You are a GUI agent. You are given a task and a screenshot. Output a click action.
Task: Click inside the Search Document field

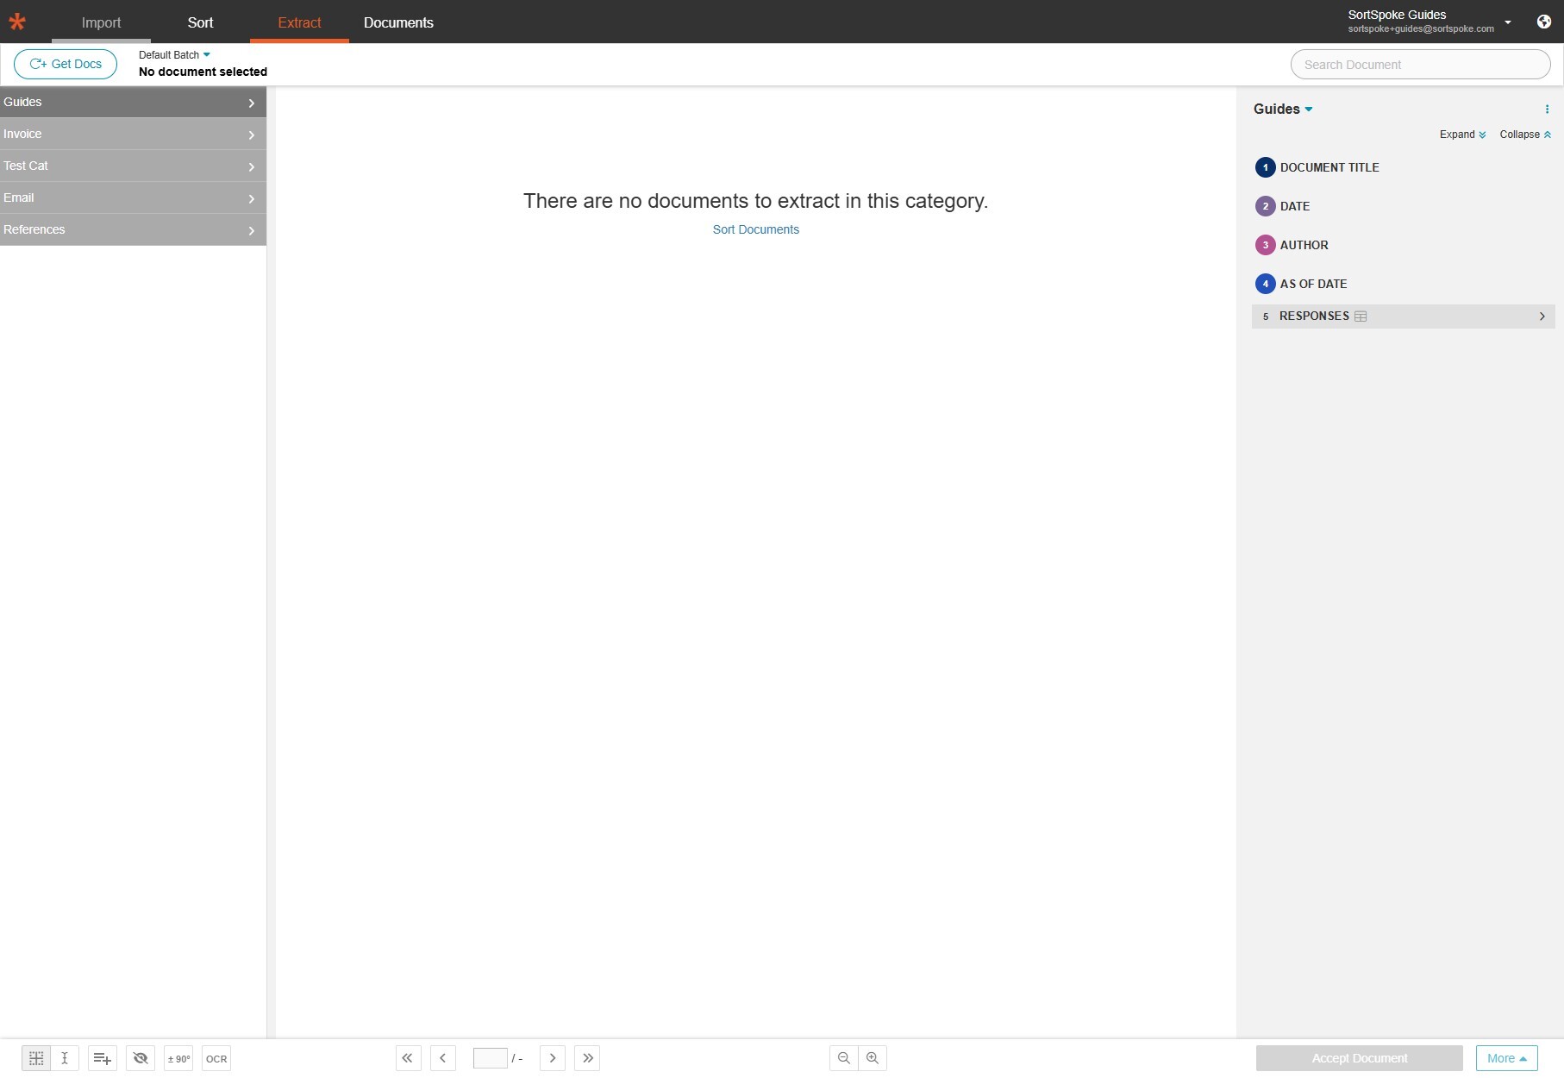pyautogui.click(x=1420, y=64)
